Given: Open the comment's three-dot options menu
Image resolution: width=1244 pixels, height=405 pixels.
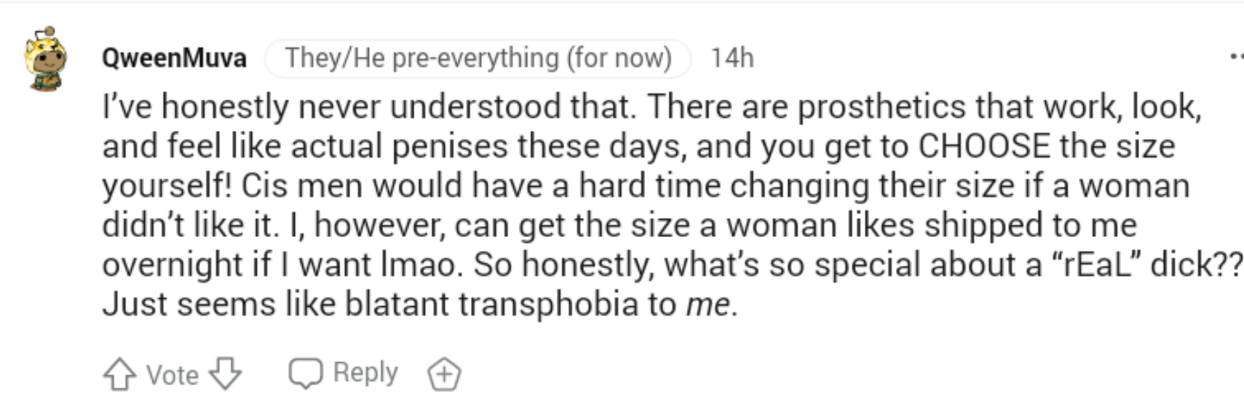Looking at the screenshot, I should (1236, 56).
